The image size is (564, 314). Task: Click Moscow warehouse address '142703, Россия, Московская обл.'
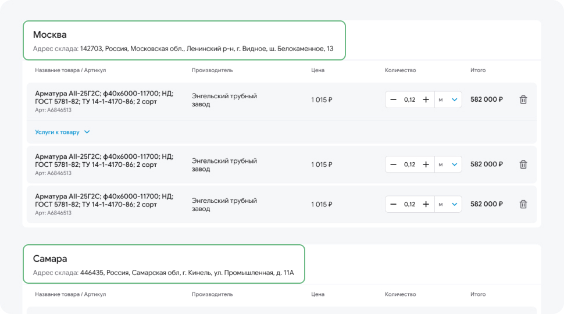pos(131,49)
